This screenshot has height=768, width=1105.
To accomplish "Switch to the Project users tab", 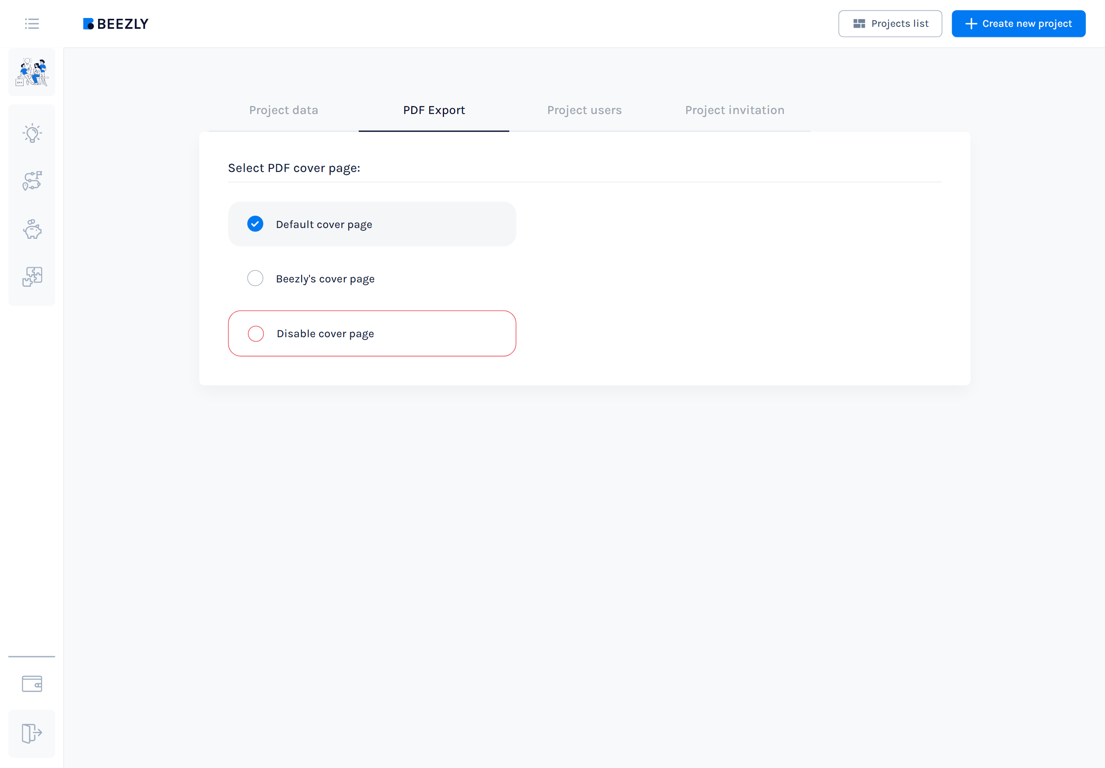I will [584, 110].
